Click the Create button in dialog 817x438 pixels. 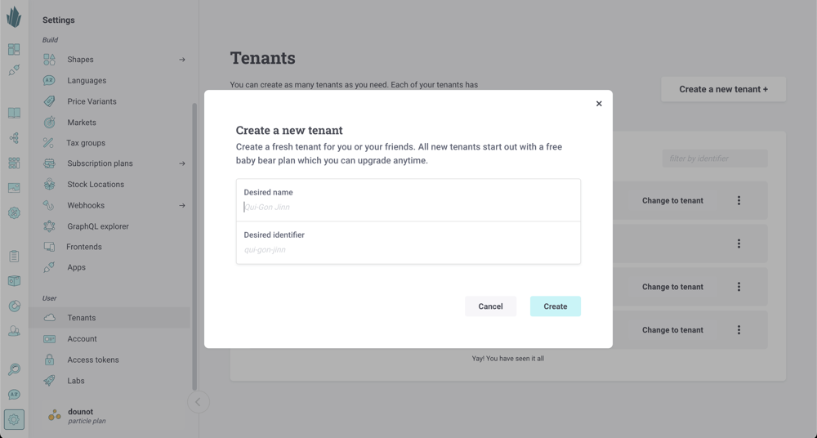point(555,306)
